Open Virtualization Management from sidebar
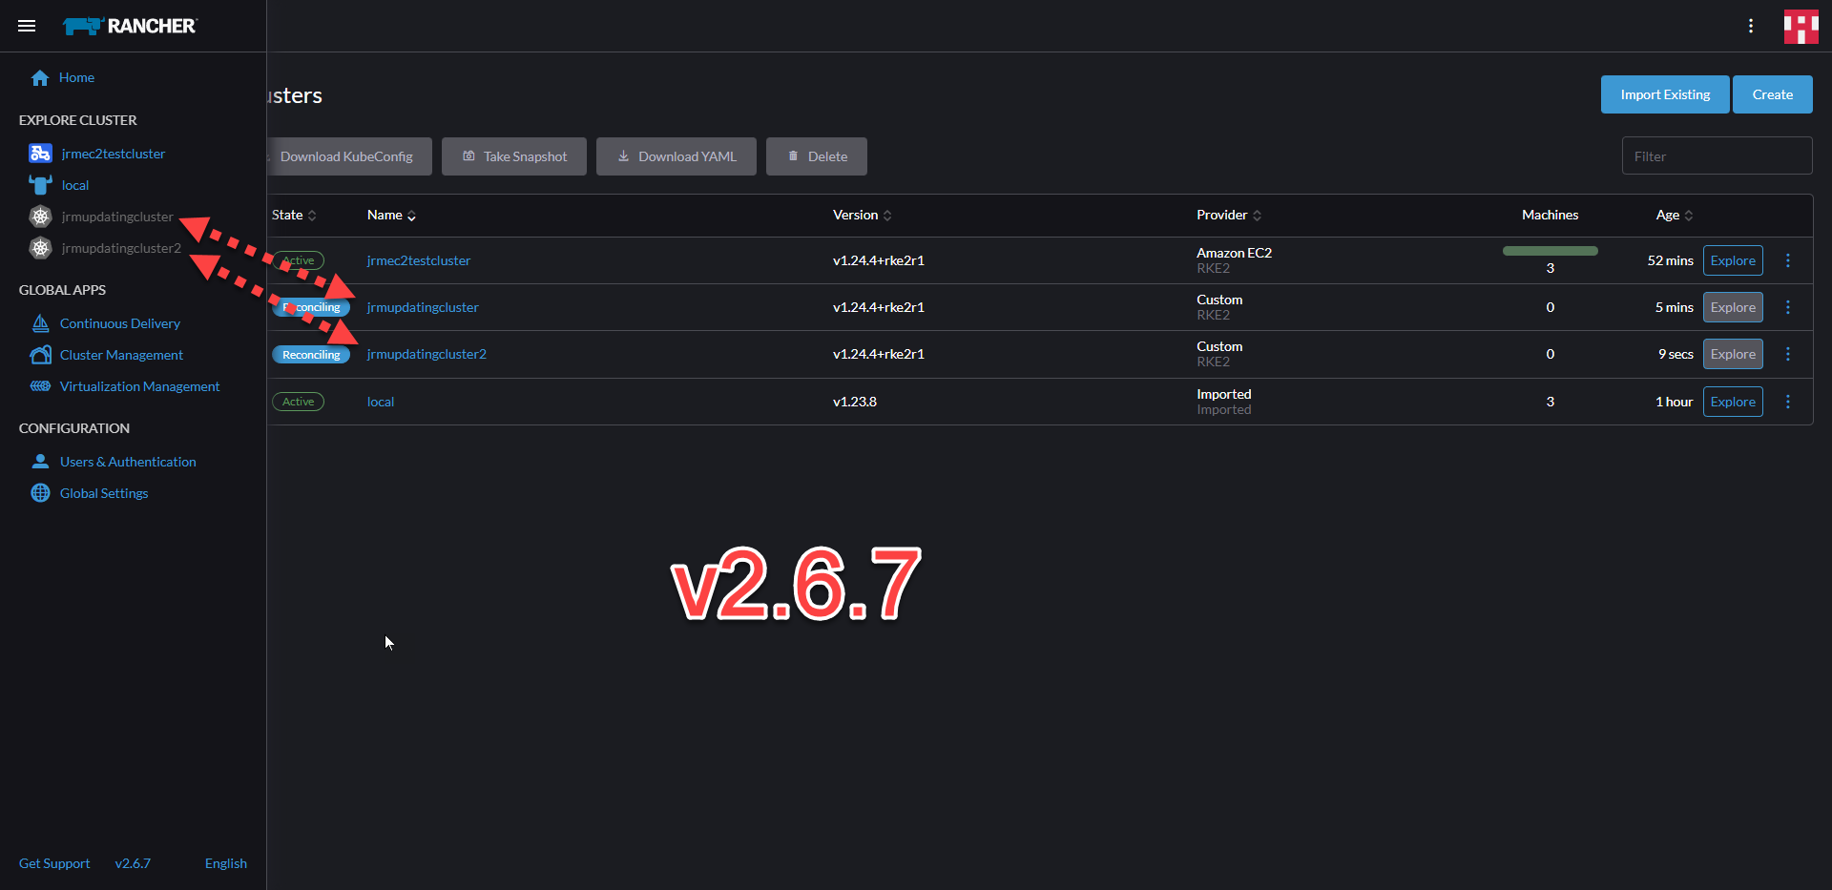This screenshot has height=890, width=1832. [x=139, y=386]
